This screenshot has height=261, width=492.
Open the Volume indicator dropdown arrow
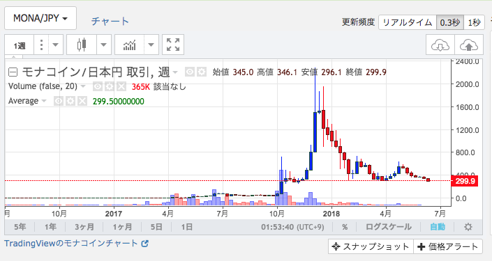tap(83, 86)
